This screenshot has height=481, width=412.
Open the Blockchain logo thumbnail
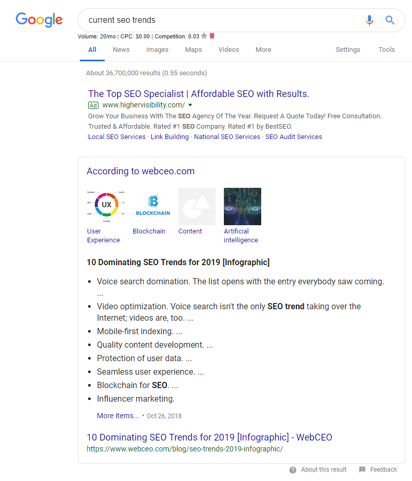point(152,207)
